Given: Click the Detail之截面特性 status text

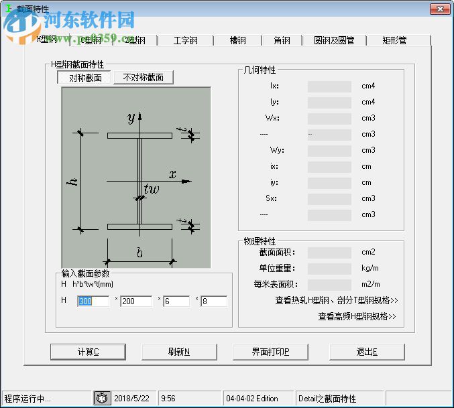Looking at the screenshot, I should point(327,399).
